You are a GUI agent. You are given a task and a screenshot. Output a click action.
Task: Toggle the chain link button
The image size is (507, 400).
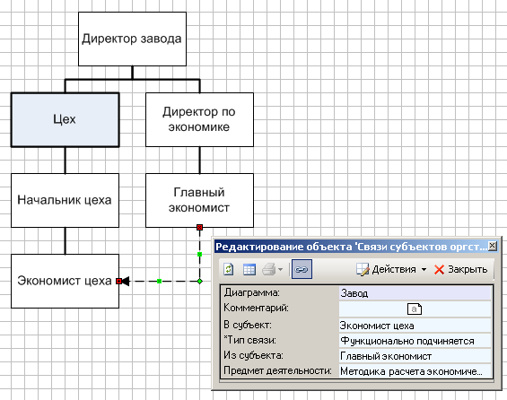pyautogui.click(x=302, y=269)
